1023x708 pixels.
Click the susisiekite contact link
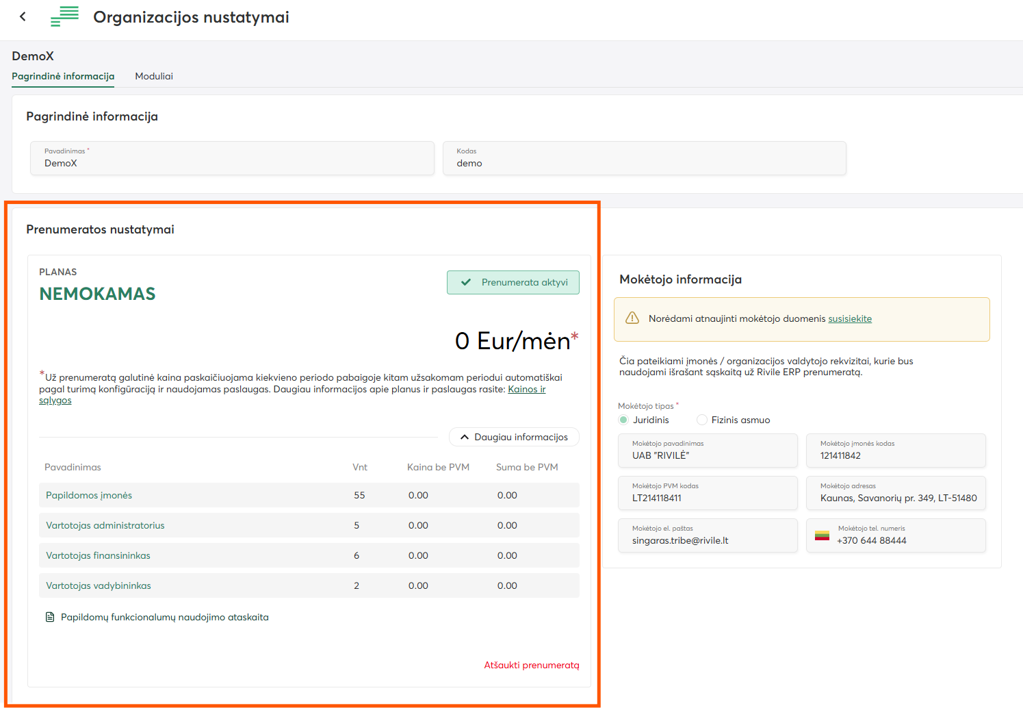pyautogui.click(x=850, y=318)
